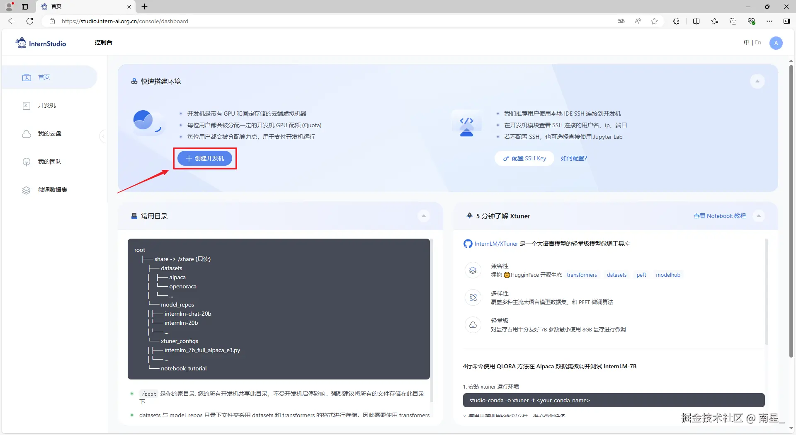The height and width of the screenshot is (435, 796).
Task: Switch language to En
Action: [758, 42]
